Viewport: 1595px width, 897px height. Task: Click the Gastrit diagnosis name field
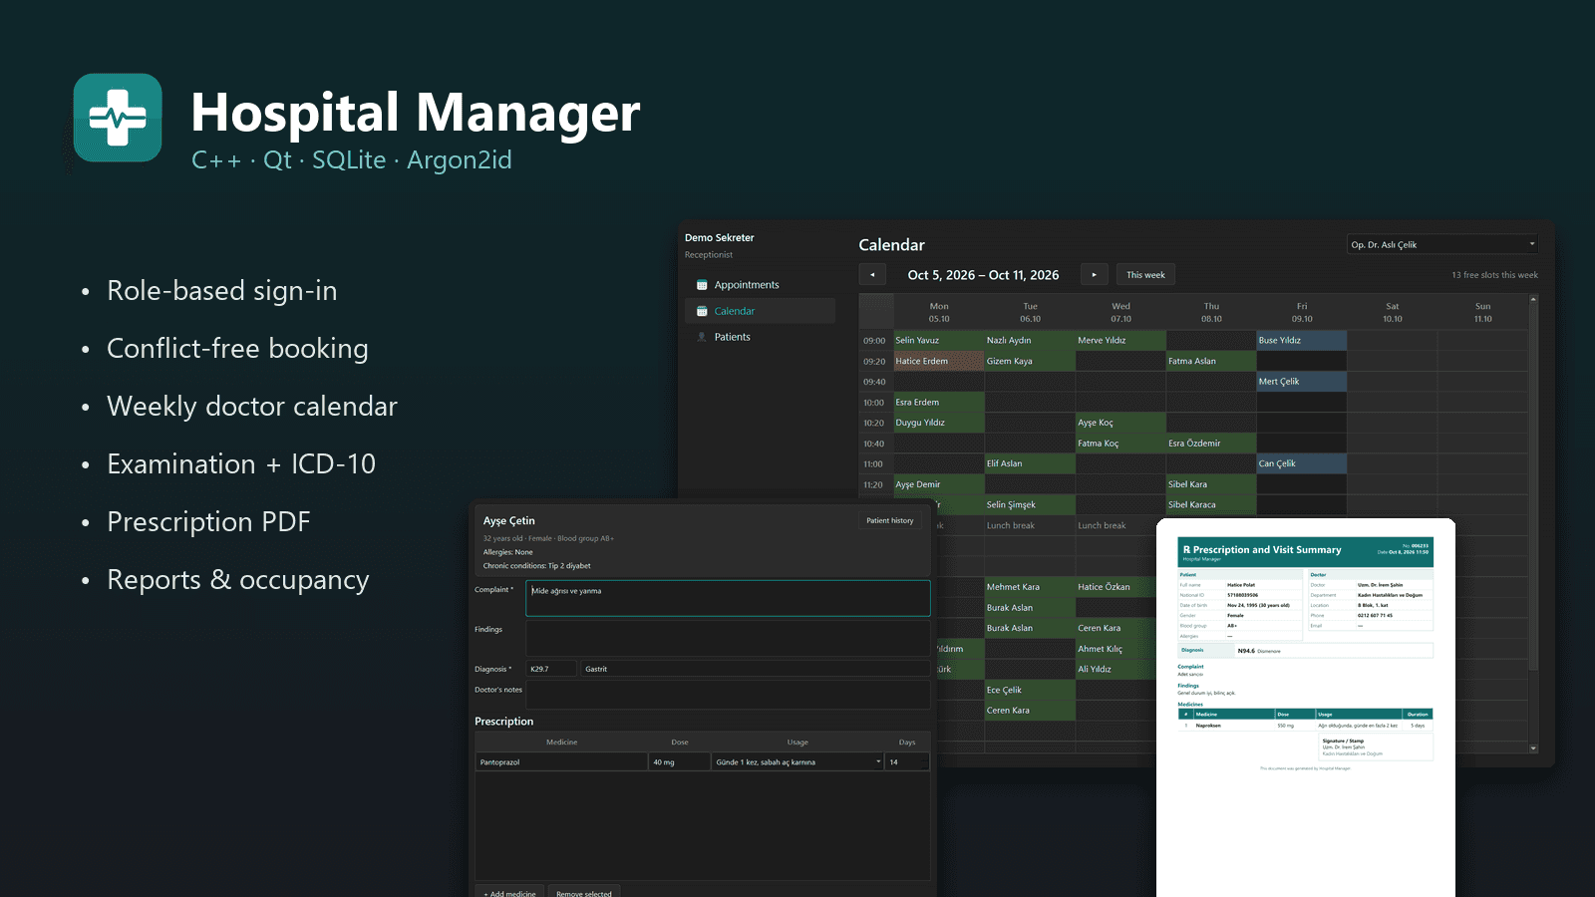[755, 669]
